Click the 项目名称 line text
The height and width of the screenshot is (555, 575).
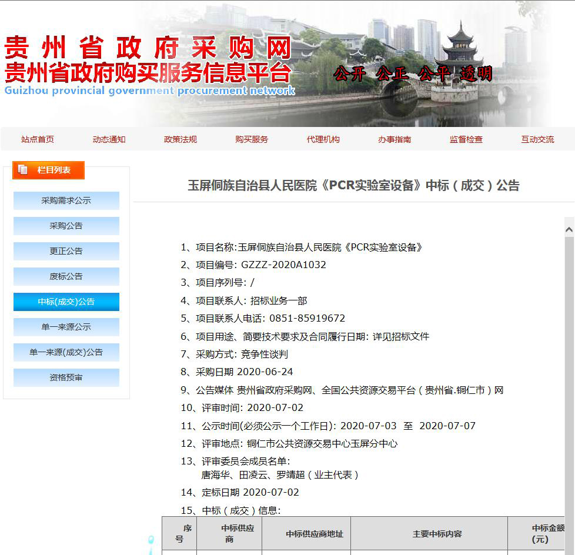point(302,248)
